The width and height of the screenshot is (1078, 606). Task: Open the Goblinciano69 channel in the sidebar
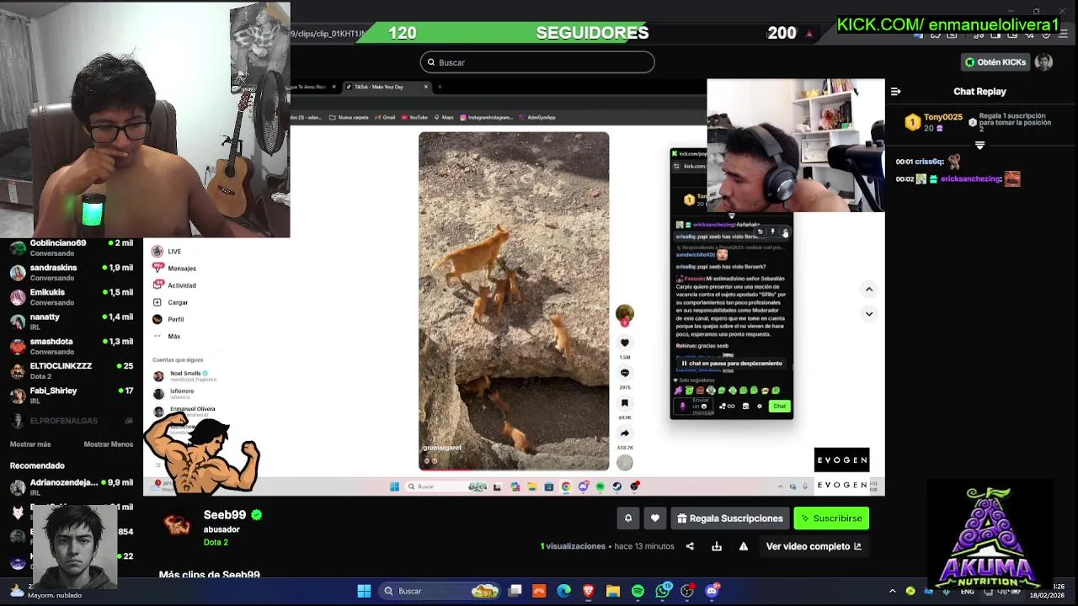pos(71,247)
